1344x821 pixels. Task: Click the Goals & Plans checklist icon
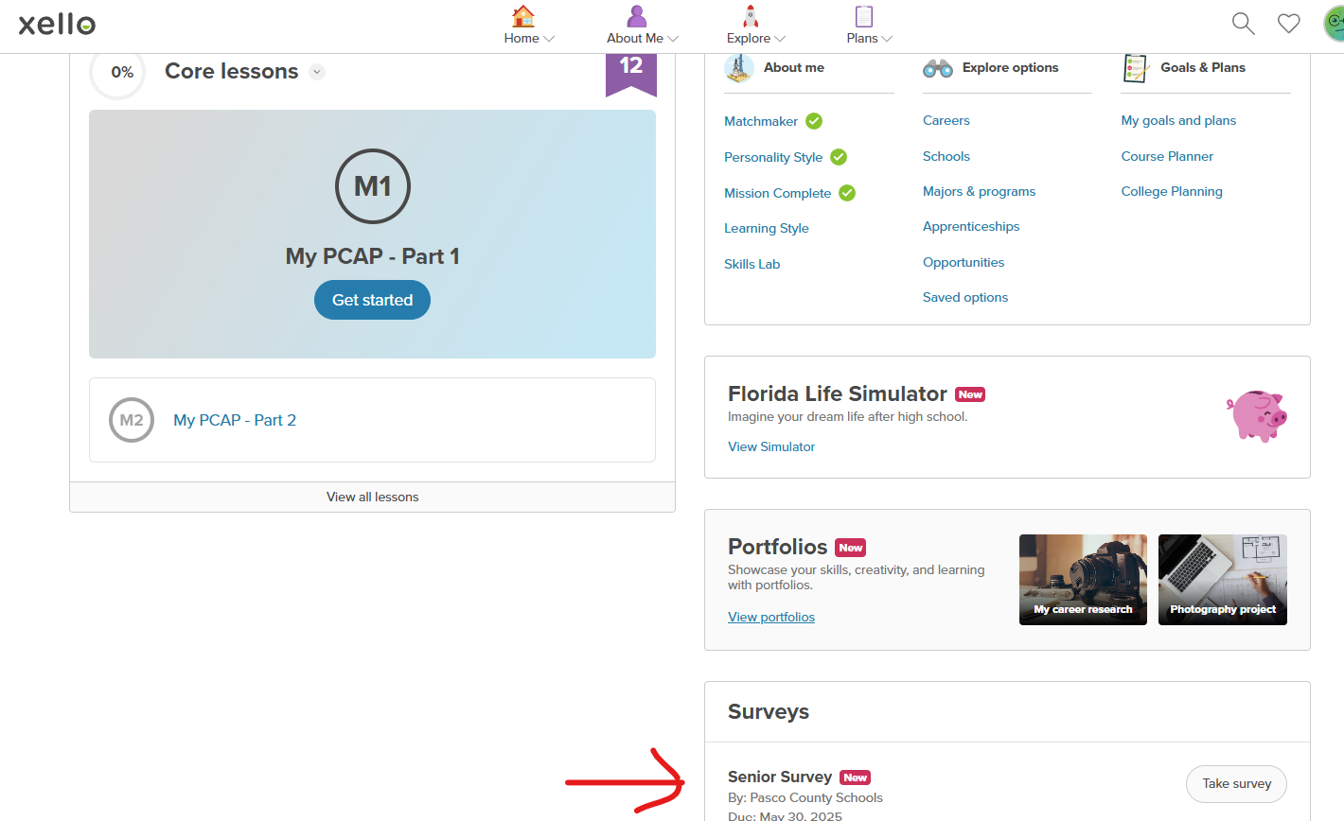click(x=1136, y=68)
